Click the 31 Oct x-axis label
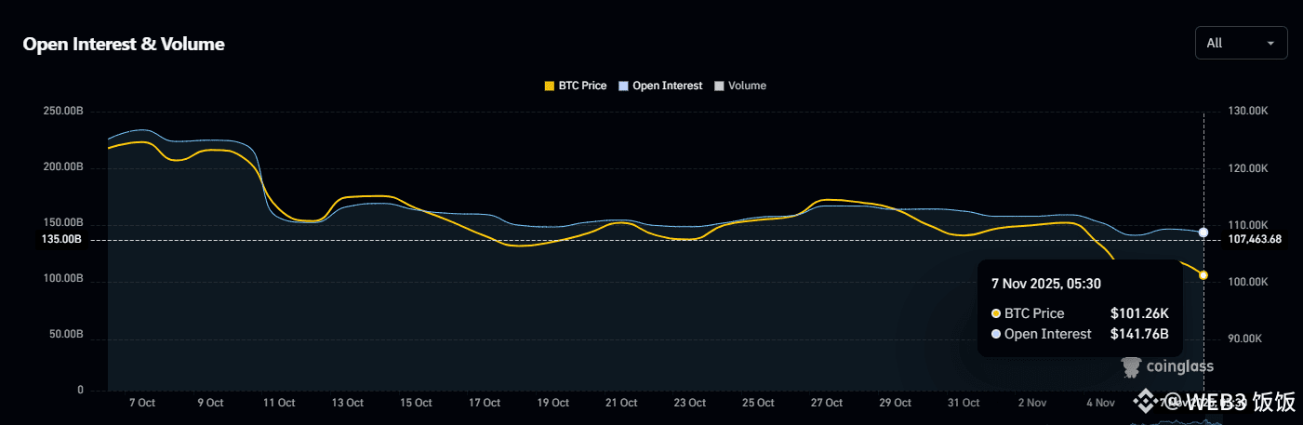Image resolution: width=1303 pixels, height=425 pixels. [x=964, y=403]
